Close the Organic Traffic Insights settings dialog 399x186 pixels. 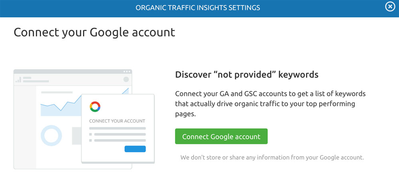coord(390,7)
